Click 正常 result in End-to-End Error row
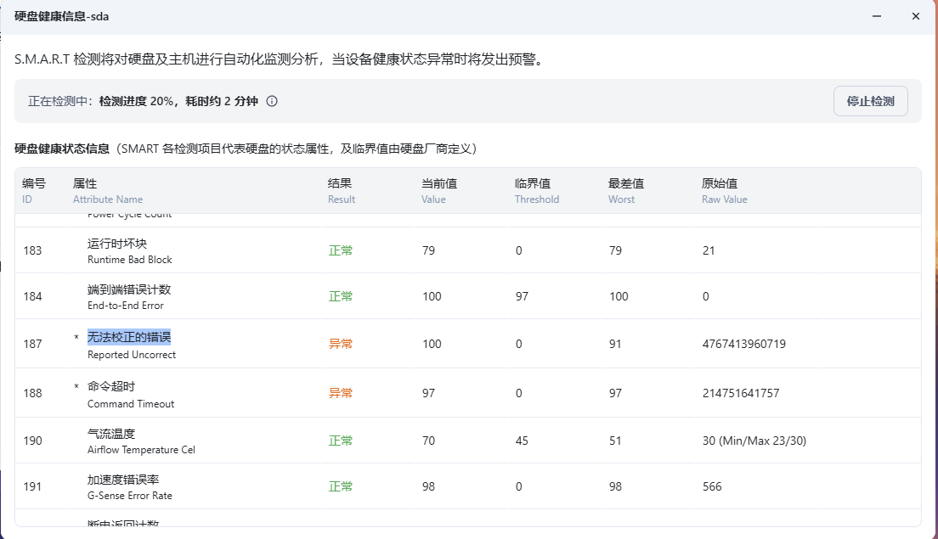 341,296
